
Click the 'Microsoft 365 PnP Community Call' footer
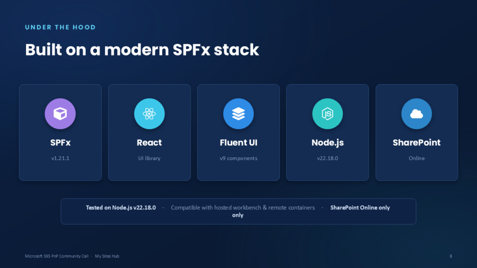point(56,256)
